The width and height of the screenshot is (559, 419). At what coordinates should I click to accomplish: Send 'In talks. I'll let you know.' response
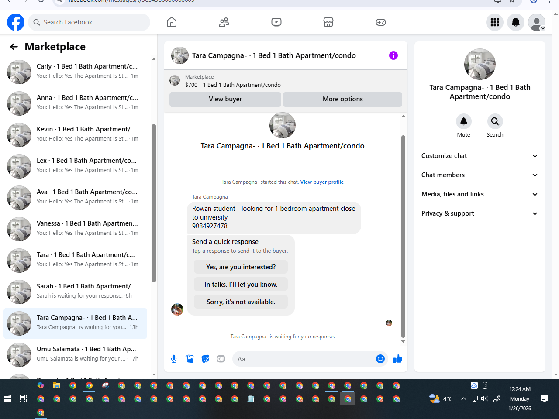(x=241, y=285)
